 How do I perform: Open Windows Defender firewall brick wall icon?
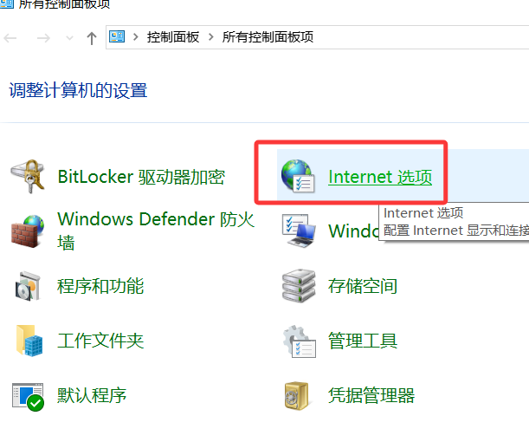pos(28,231)
